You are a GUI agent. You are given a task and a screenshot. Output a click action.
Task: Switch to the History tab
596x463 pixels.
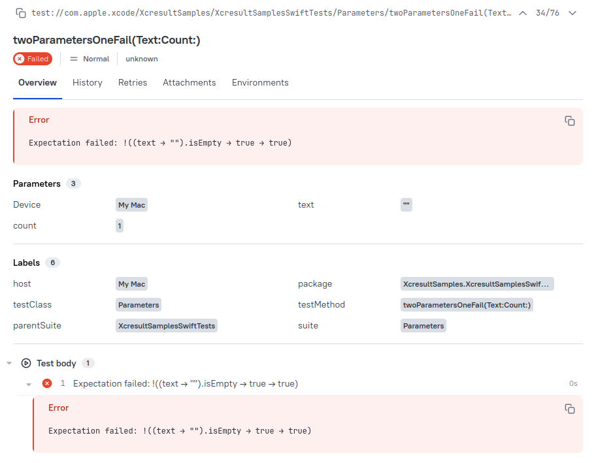click(x=87, y=82)
